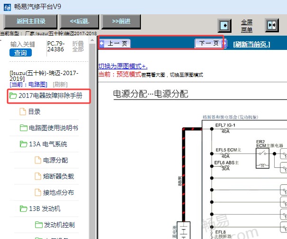Click the blue 查询 button
This screenshot has width=287, height=239.
pos(20,53)
